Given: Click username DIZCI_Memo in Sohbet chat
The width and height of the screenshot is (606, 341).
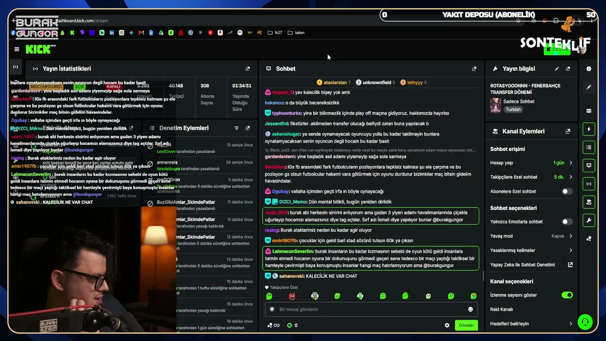Looking at the screenshot, I should 293,202.
